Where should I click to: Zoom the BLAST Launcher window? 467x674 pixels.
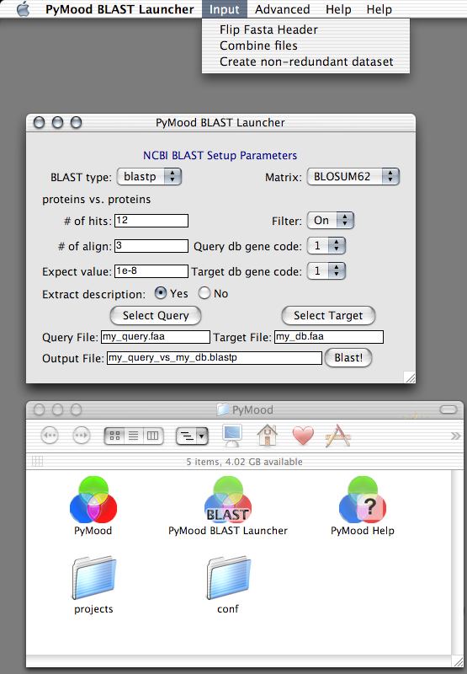(76, 123)
